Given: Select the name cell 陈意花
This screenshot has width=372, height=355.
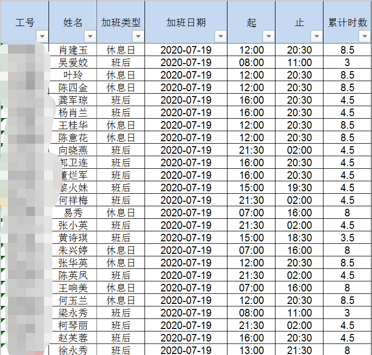Looking at the screenshot, I should click(x=73, y=138).
